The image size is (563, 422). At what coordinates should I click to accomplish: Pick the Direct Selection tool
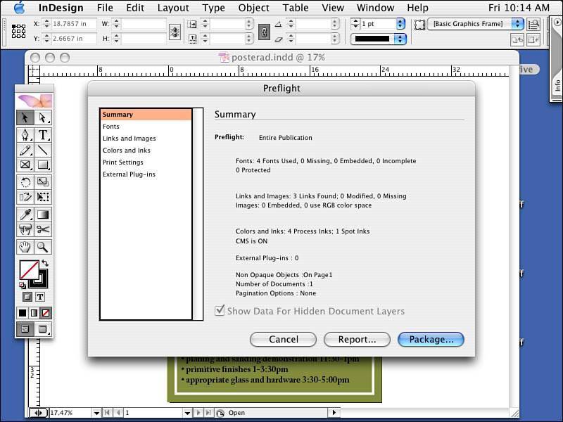click(43, 117)
